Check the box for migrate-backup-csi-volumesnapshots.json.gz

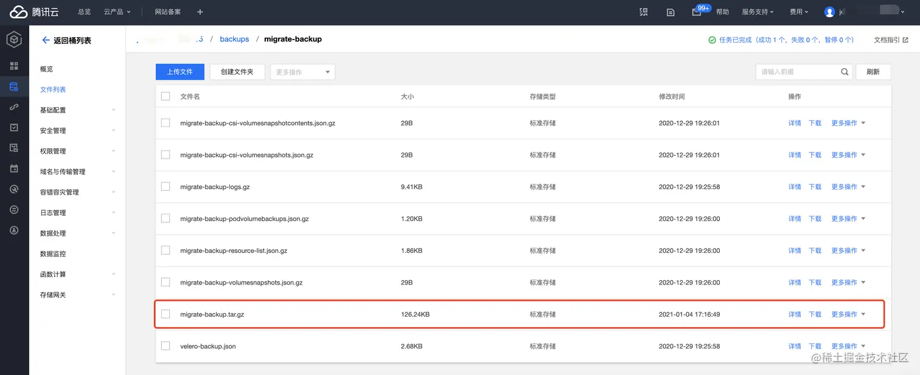point(166,155)
